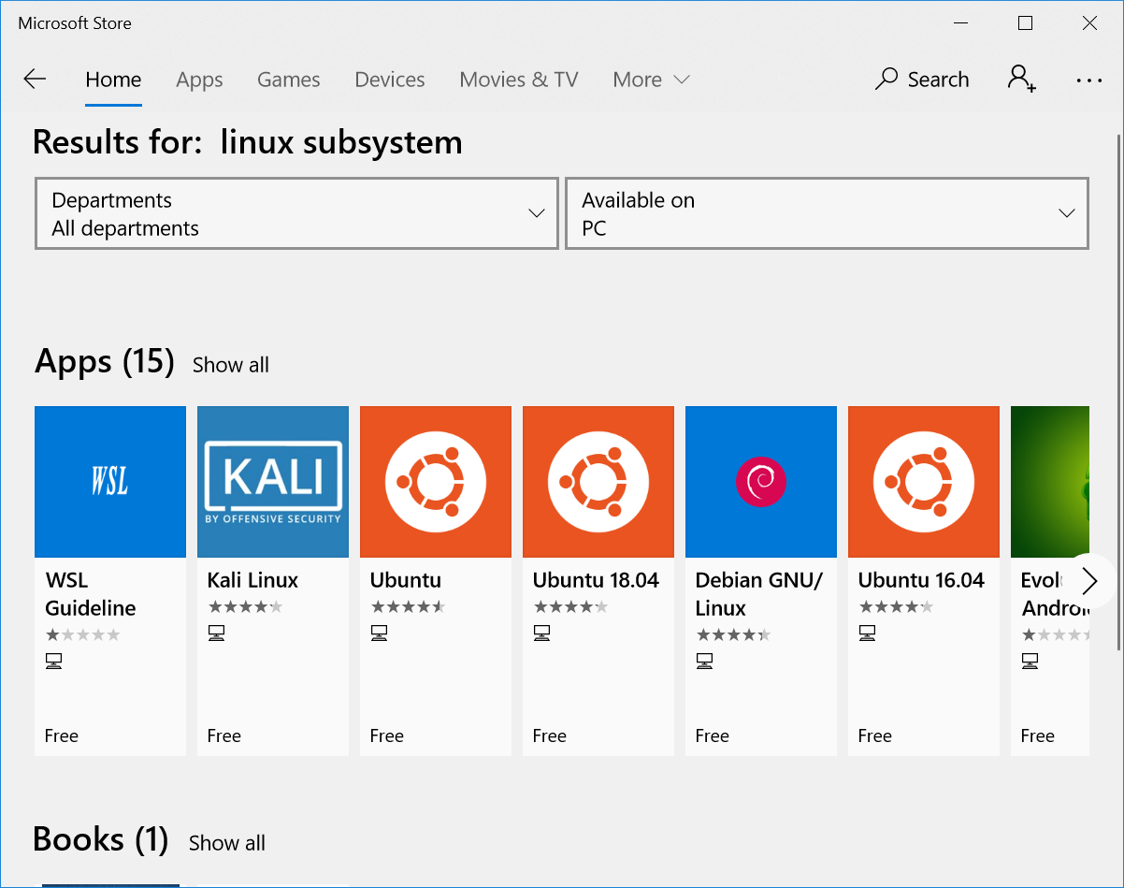Viewport: 1124px width, 888px height.
Task: Click the PC device icon under Kali Linux
Action: coord(216,634)
